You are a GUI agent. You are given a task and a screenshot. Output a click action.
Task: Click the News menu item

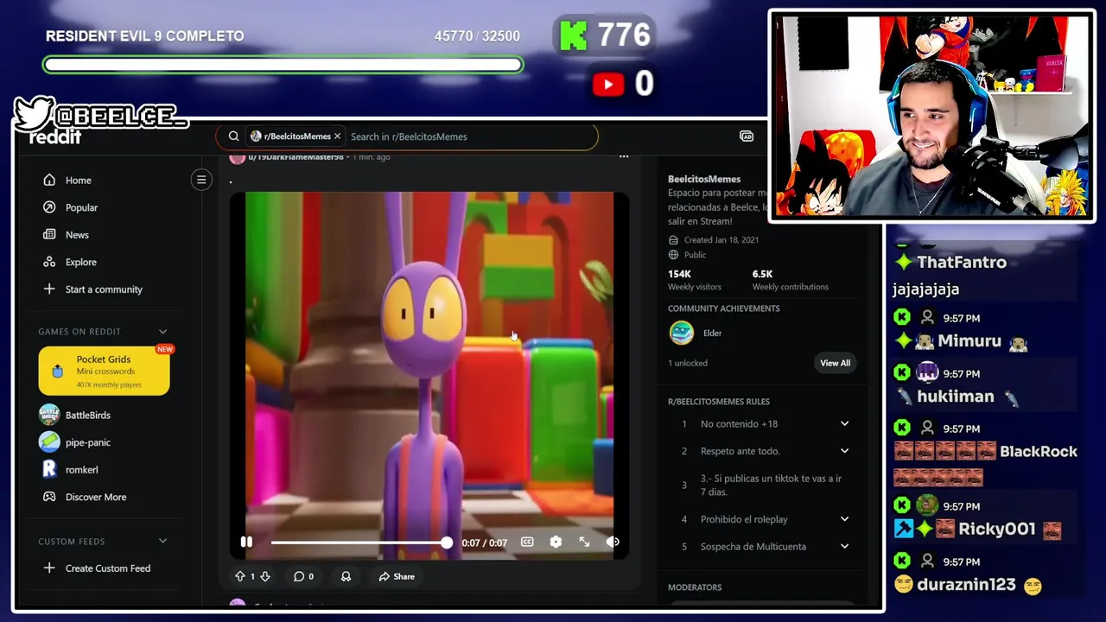click(77, 235)
